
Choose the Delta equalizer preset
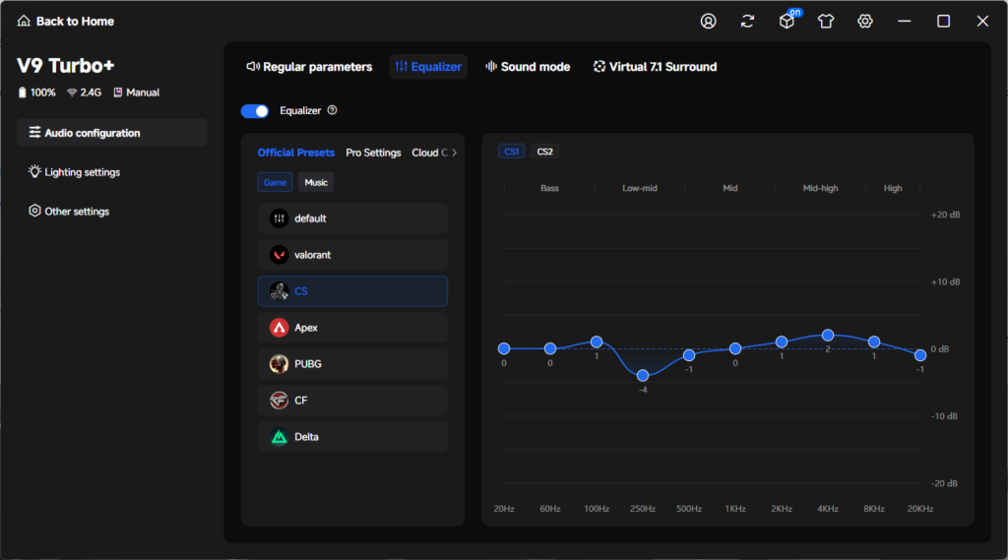pos(352,437)
